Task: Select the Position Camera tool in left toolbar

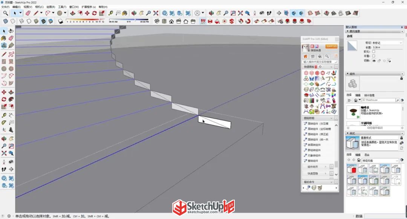Action: (x=4, y=162)
